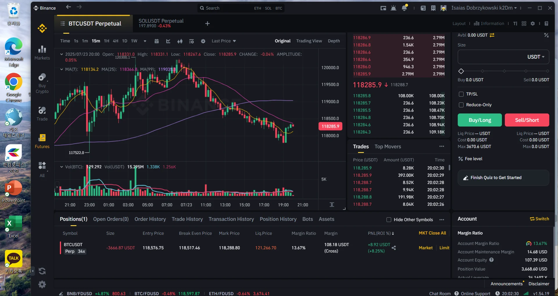
Task: Click Finish Quiz to Get Started
Action: [503, 178]
